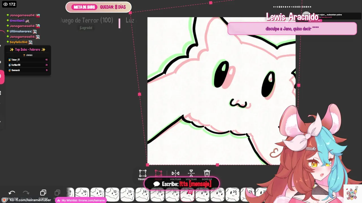Viewport: 362px width, 203px height.
Task: Open frame 20 thumbnail
Action: click(232, 195)
